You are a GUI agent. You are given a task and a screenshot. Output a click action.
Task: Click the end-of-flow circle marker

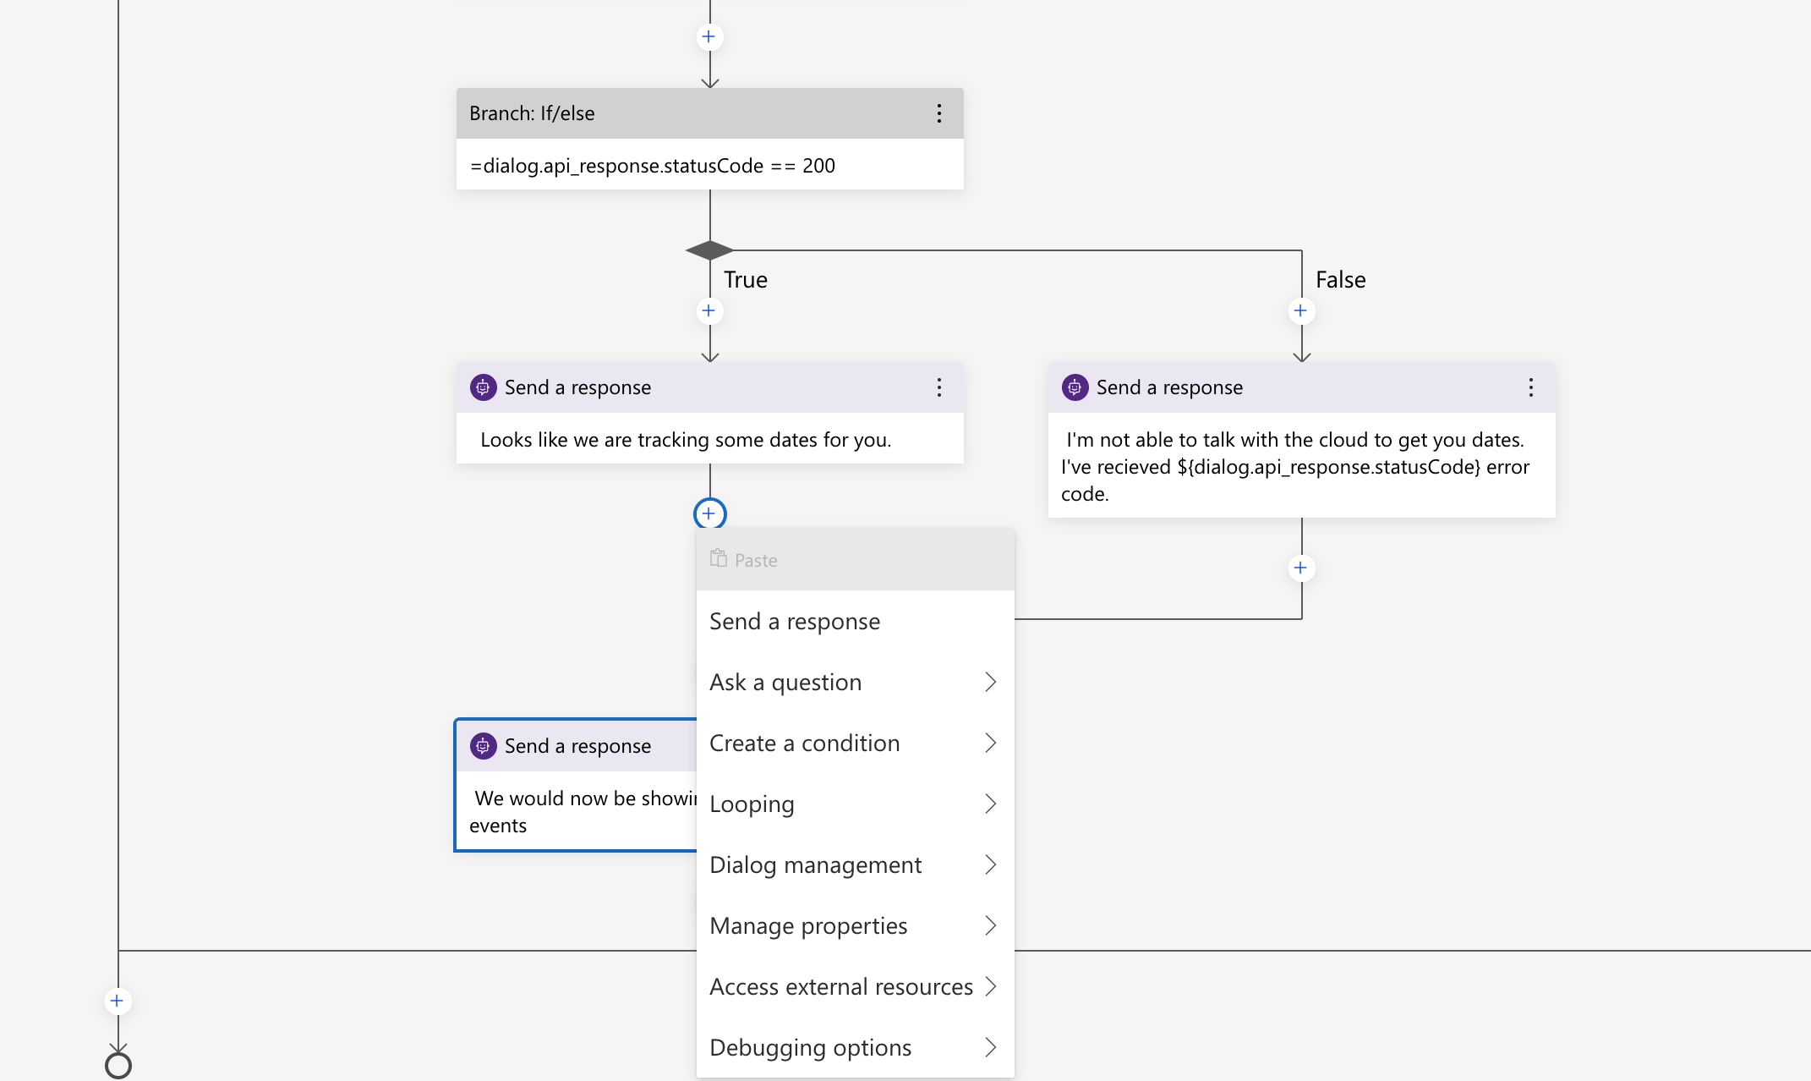tap(118, 1065)
